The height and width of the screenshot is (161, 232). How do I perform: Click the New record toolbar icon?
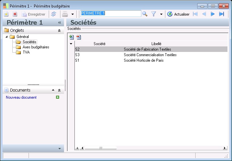point(6,14)
